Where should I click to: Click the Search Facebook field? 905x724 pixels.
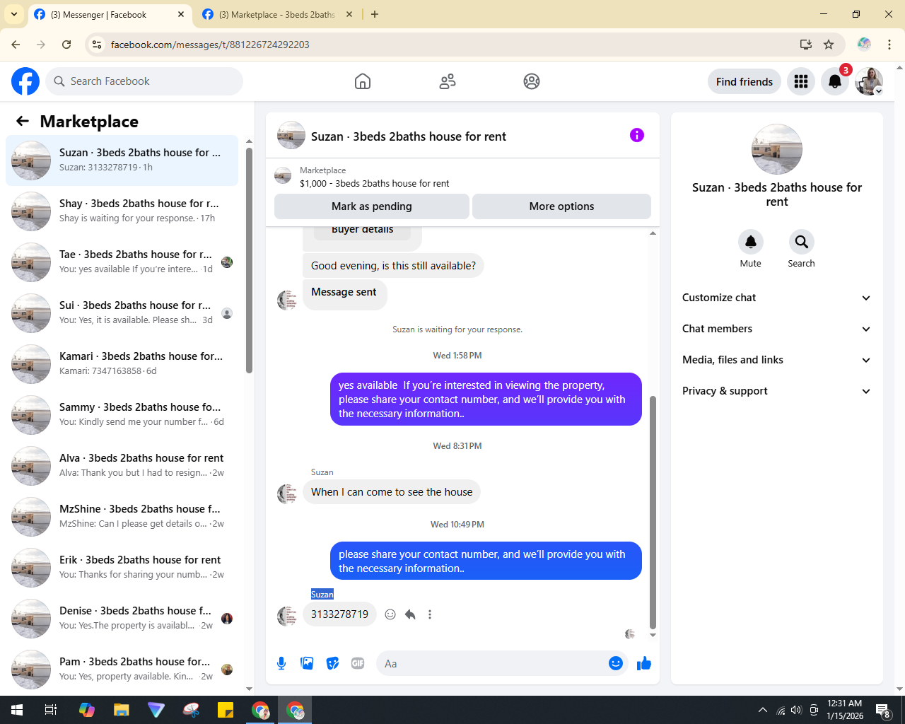click(144, 81)
